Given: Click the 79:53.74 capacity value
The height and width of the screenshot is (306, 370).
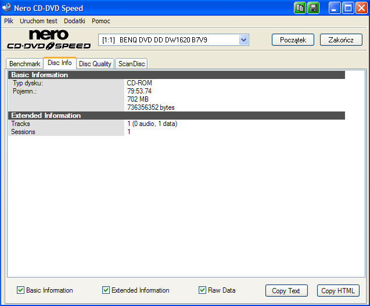Looking at the screenshot, I should coord(139,91).
